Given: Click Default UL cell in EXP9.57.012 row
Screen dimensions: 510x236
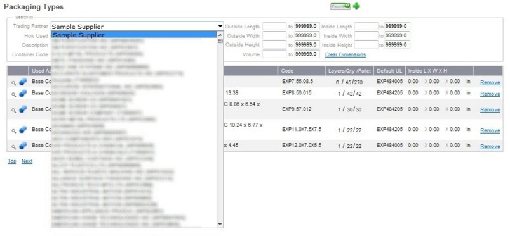Looking at the screenshot, I should pos(390,109).
